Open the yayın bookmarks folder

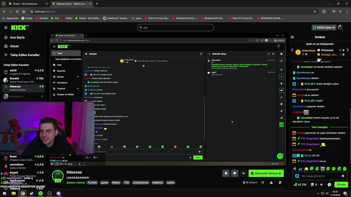coord(137,18)
